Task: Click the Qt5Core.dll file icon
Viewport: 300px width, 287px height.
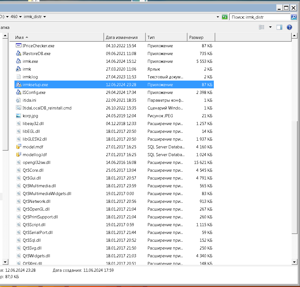Action: click(18, 170)
